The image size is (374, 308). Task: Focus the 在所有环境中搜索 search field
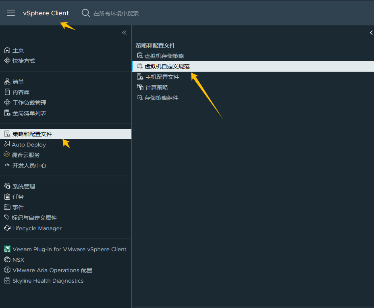116,13
